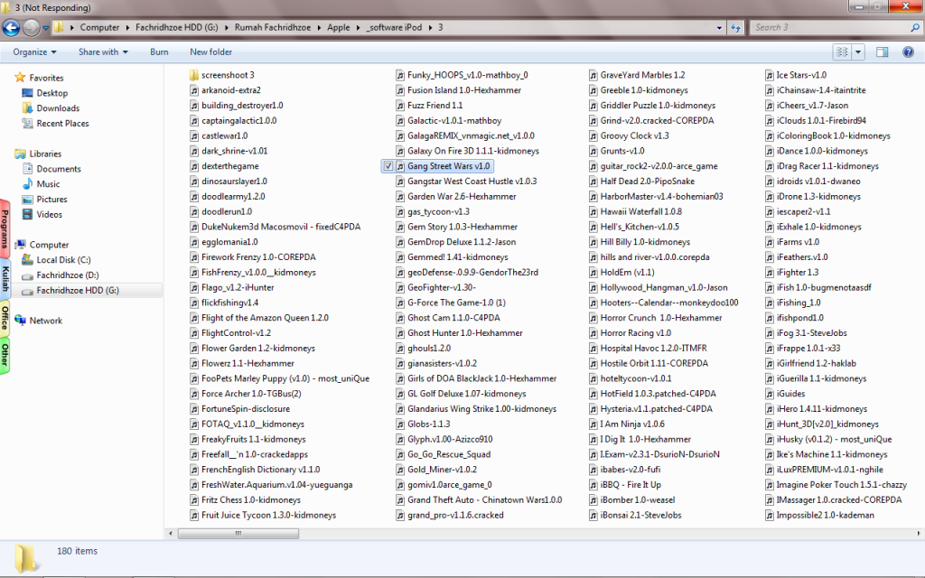925x578 pixels.
Task: Go to the Apple folder in the breadcrumb
Action: pyautogui.click(x=339, y=27)
